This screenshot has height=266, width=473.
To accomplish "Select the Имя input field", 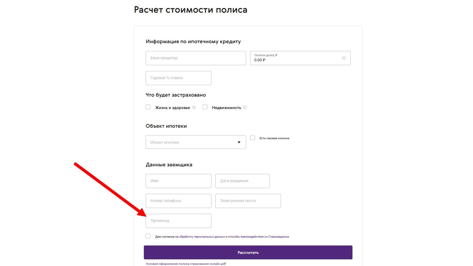I will [178, 181].
